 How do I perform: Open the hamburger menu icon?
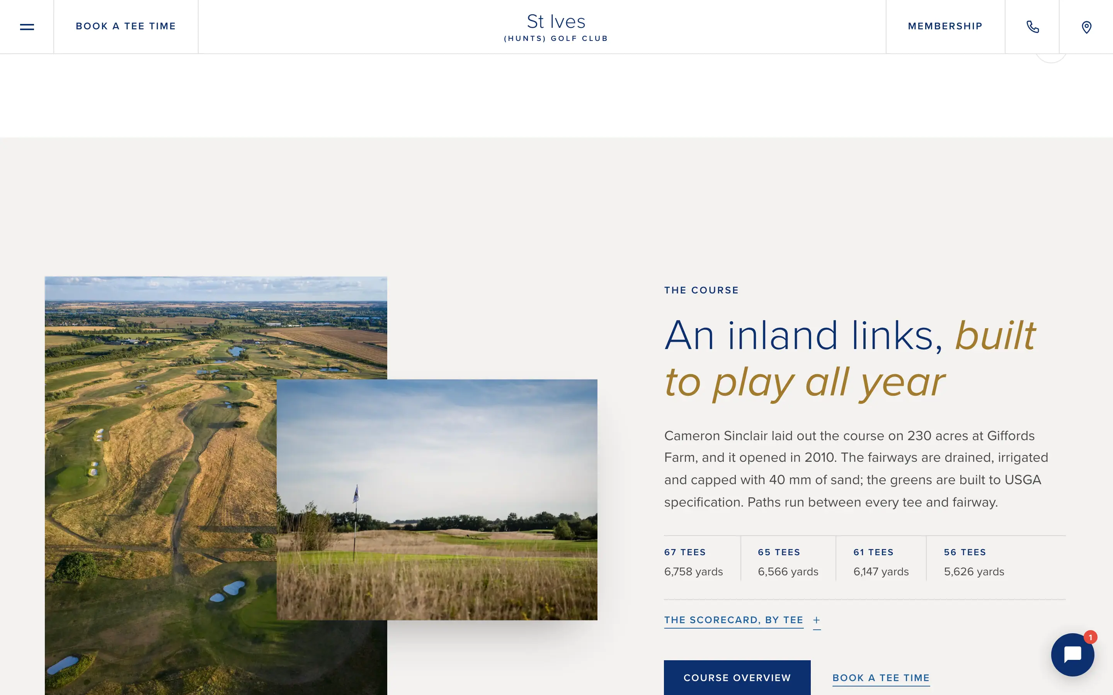27,27
